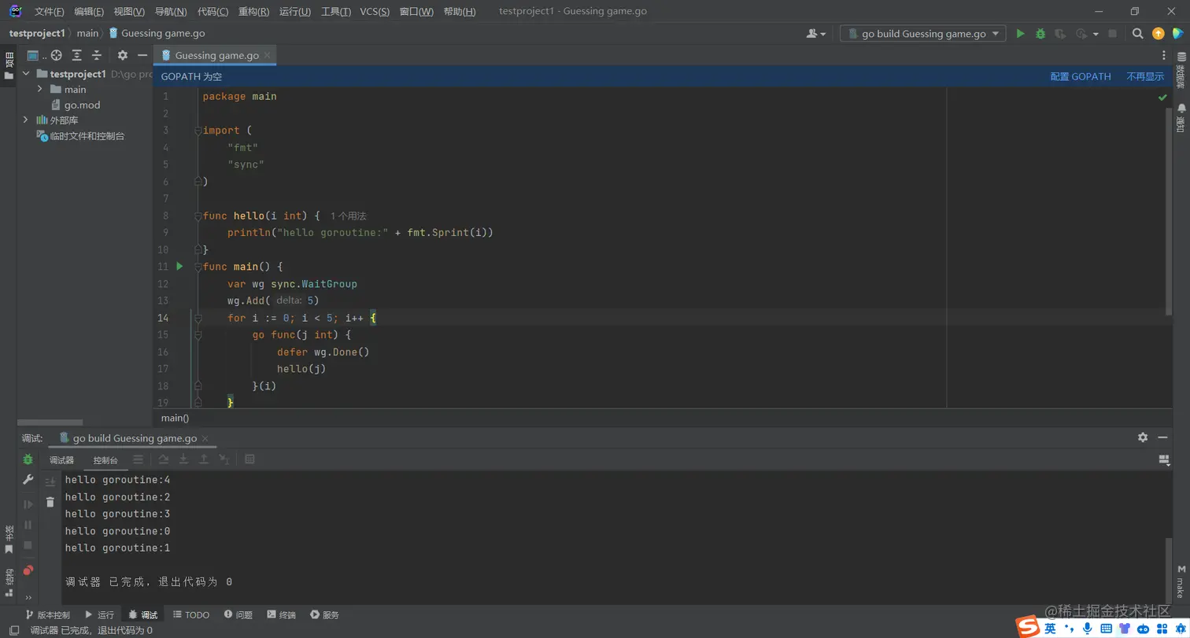
Task: Open editor tab options three-dot menu
Action: [x=1164, y=55]
